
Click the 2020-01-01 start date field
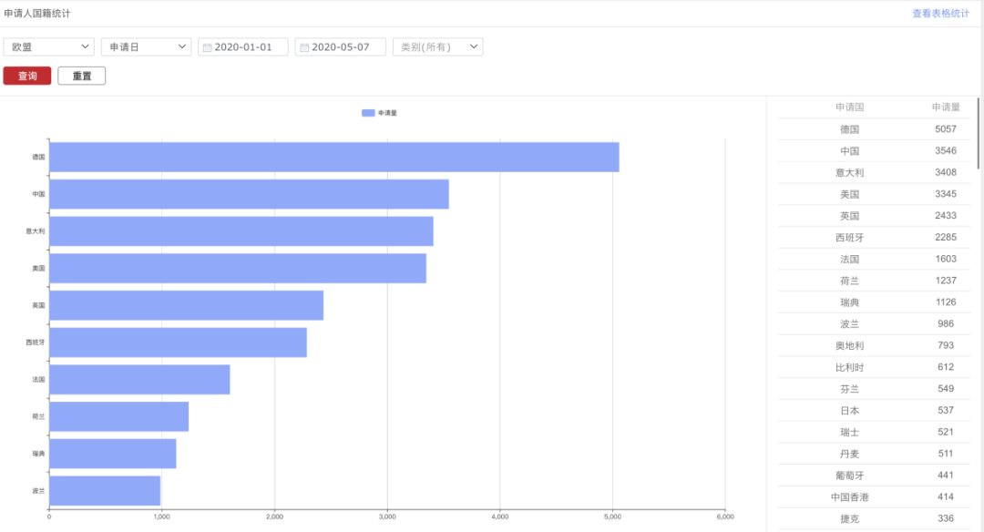point(243,47)
